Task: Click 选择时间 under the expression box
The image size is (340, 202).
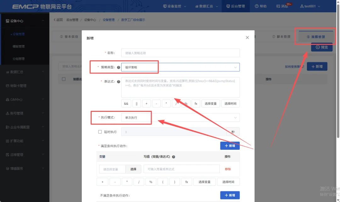Action: click(230, 104)
